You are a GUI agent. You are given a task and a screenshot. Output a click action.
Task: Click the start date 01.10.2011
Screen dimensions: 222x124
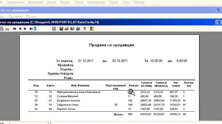point(86,61)
